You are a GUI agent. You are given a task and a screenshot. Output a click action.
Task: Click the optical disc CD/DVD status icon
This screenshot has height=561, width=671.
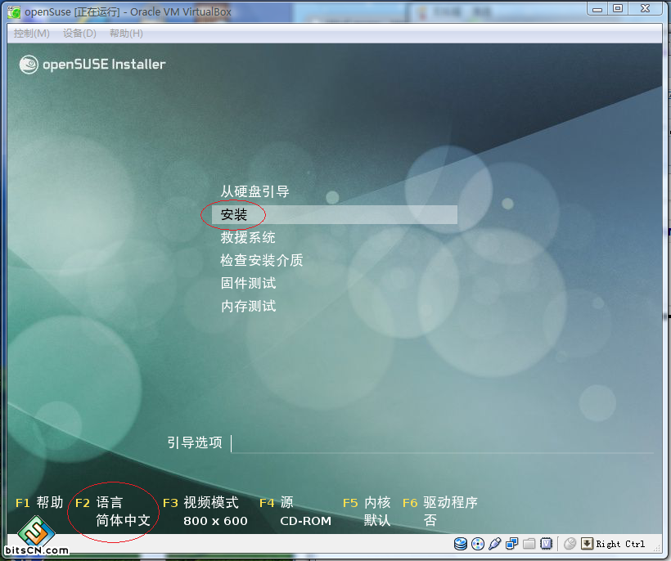tap(478, 544)
